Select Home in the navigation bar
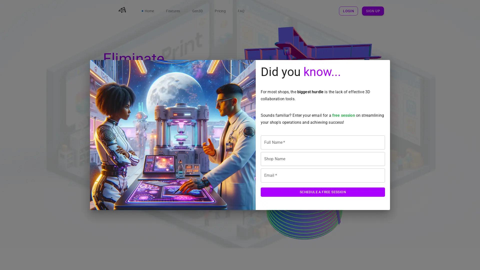Image resolution: width=480 pixels, height=270 pixels. tap(149, 11)
